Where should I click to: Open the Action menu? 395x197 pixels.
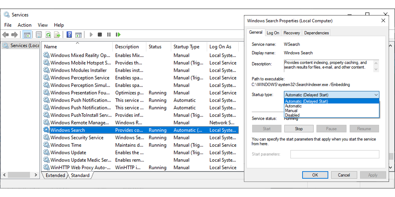pos(24,25)
